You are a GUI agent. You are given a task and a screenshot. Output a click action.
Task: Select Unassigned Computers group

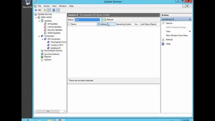coord(58,42)
